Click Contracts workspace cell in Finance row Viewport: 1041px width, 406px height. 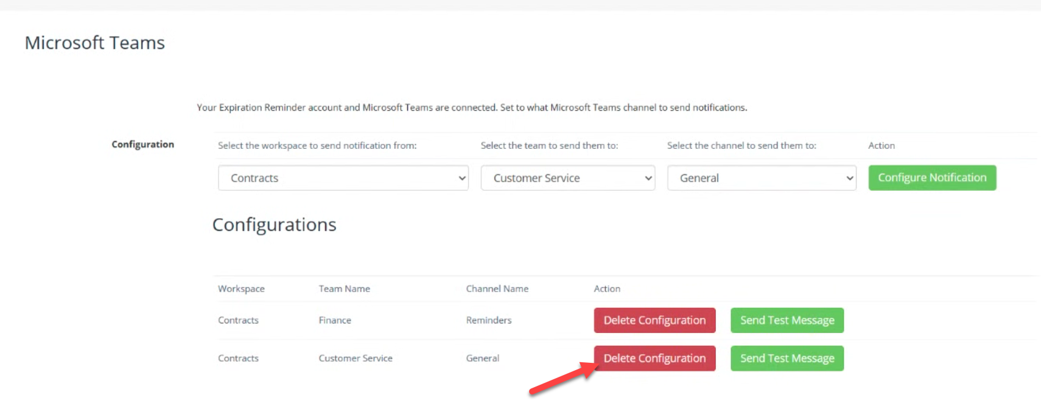point(238,320)
